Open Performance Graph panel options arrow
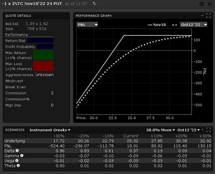215x174 pixels. click(x=203, y=15)
